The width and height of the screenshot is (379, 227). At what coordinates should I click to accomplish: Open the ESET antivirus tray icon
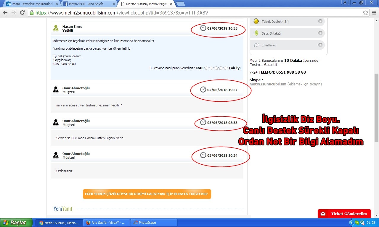(x=362, y=223)
